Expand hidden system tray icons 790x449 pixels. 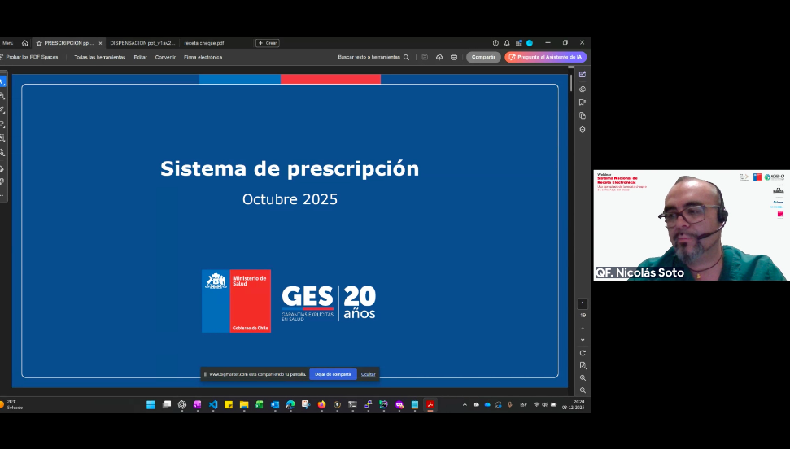(465, 404)
